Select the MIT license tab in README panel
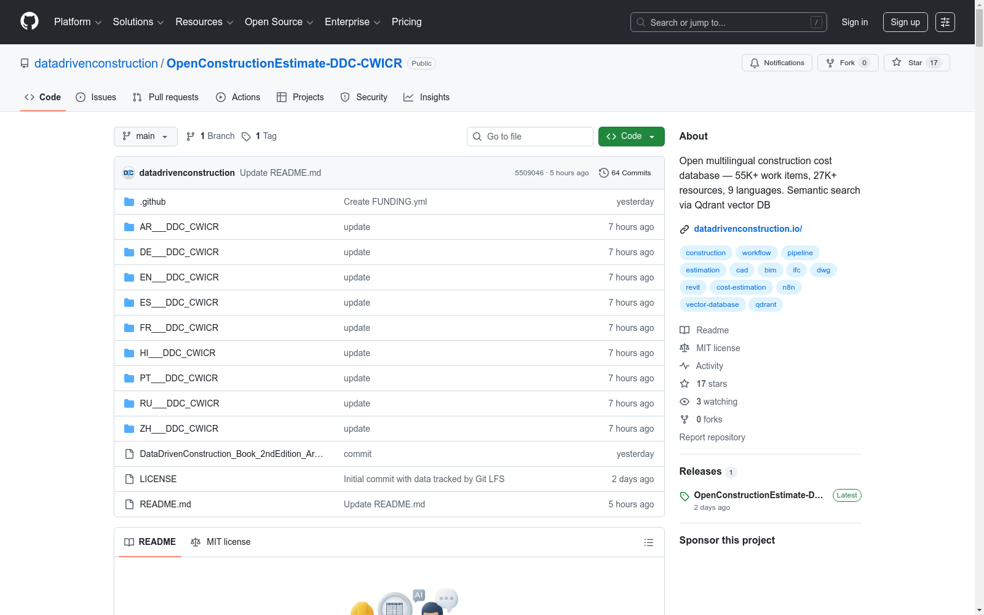 tap(221, 542)
